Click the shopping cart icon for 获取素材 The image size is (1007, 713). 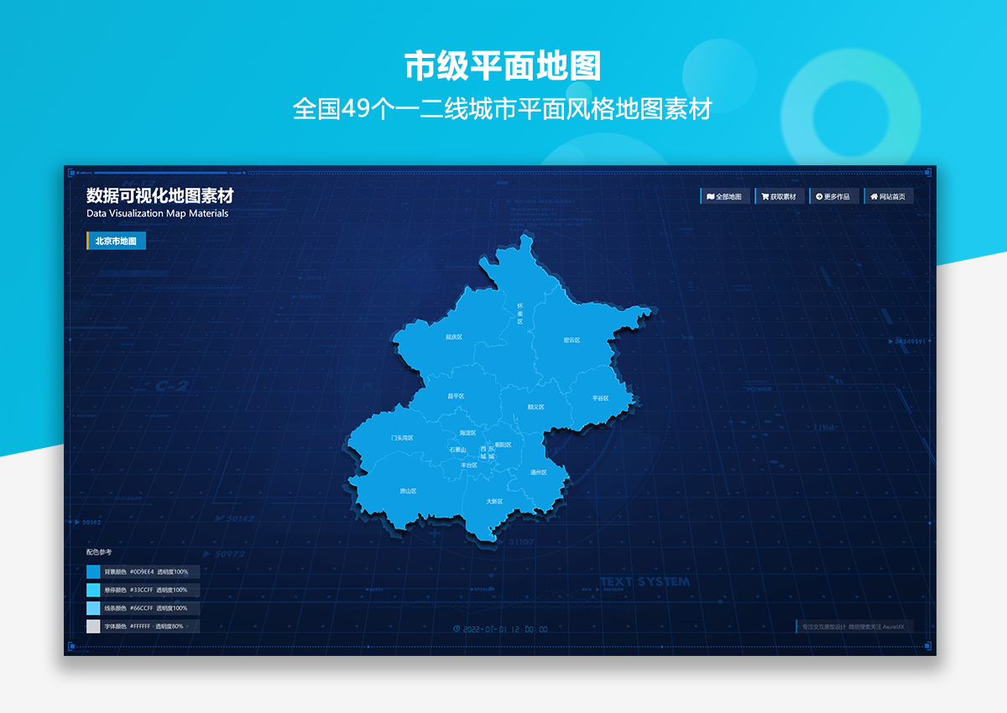(x=764, y=197)
